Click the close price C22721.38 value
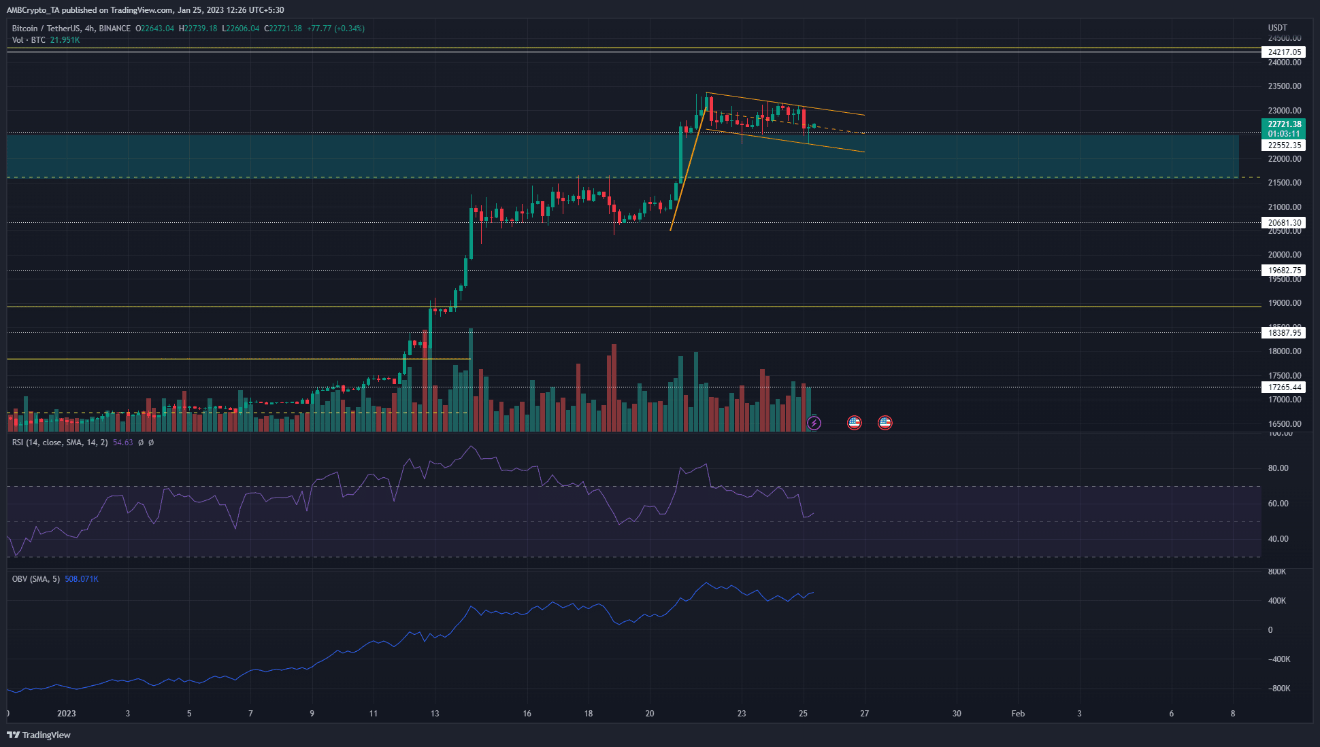1320x747 pixels. click(x=283, y=29)
